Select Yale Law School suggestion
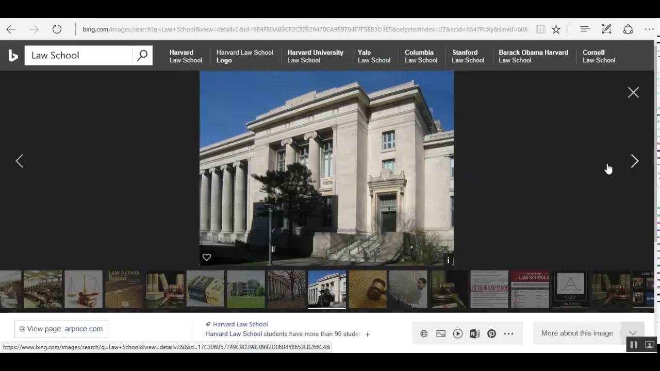The height and width of the screenshot is (371, 660). (374, 56)
